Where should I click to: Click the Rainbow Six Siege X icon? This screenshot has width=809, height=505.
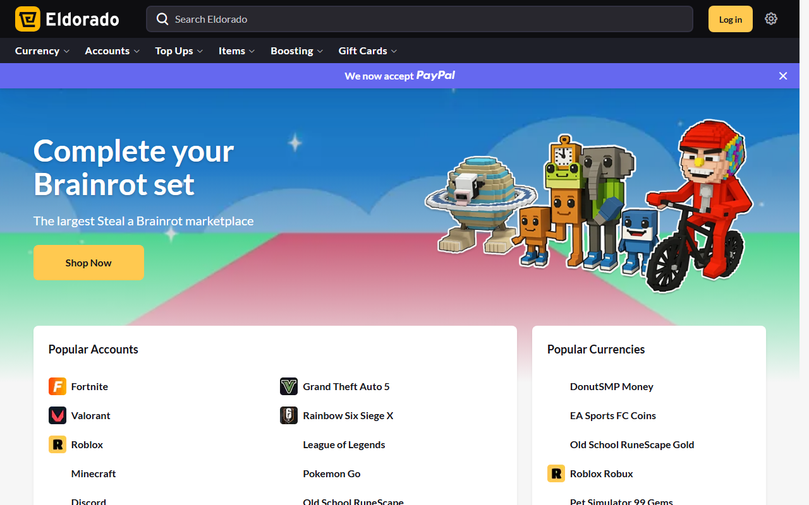289,415
